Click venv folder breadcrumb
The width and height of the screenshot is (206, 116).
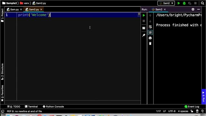coord(24,3)
